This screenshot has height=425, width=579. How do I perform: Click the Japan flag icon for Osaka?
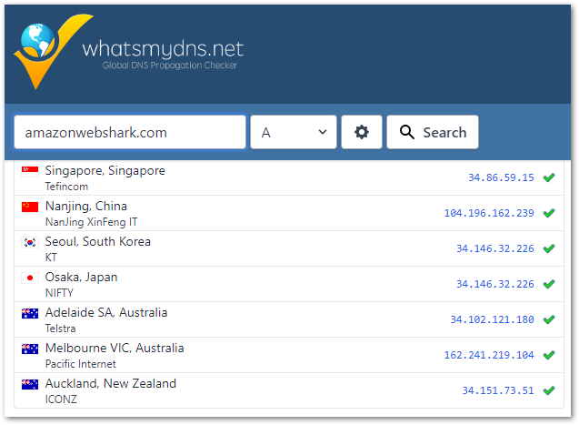[30, 278]
